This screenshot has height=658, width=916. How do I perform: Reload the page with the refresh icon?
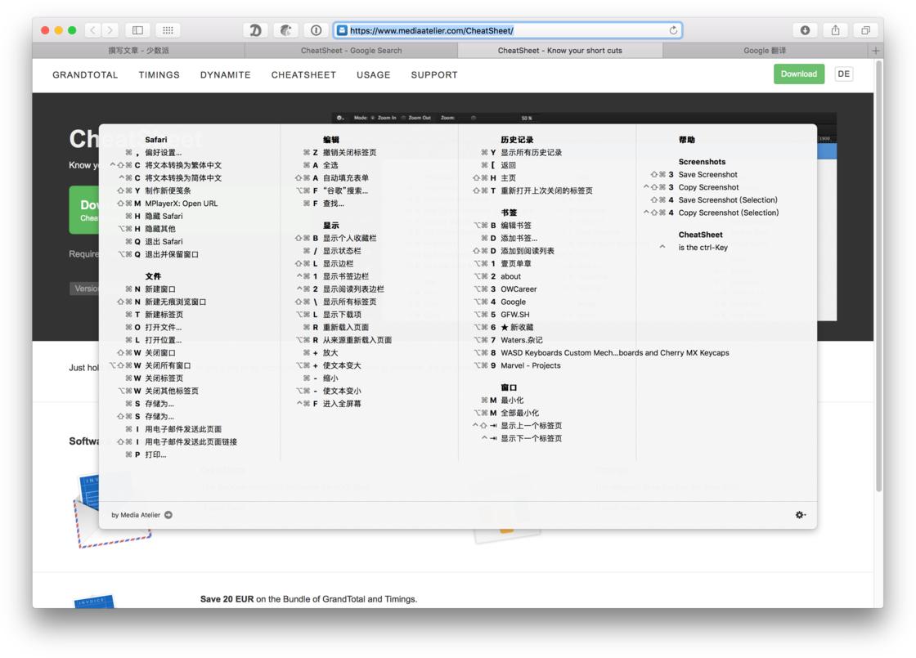tap(673, 30)
